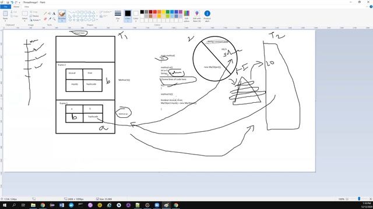Switch to the View tab

pos(27,6)
